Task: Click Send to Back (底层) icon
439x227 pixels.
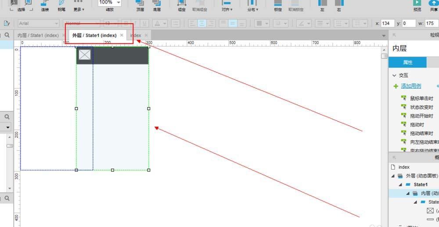Action: 156,4
